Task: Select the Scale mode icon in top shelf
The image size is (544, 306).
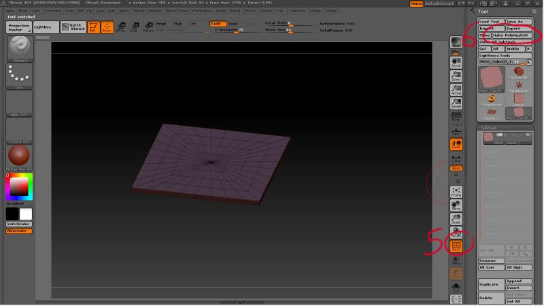Action: pos(135,27)
